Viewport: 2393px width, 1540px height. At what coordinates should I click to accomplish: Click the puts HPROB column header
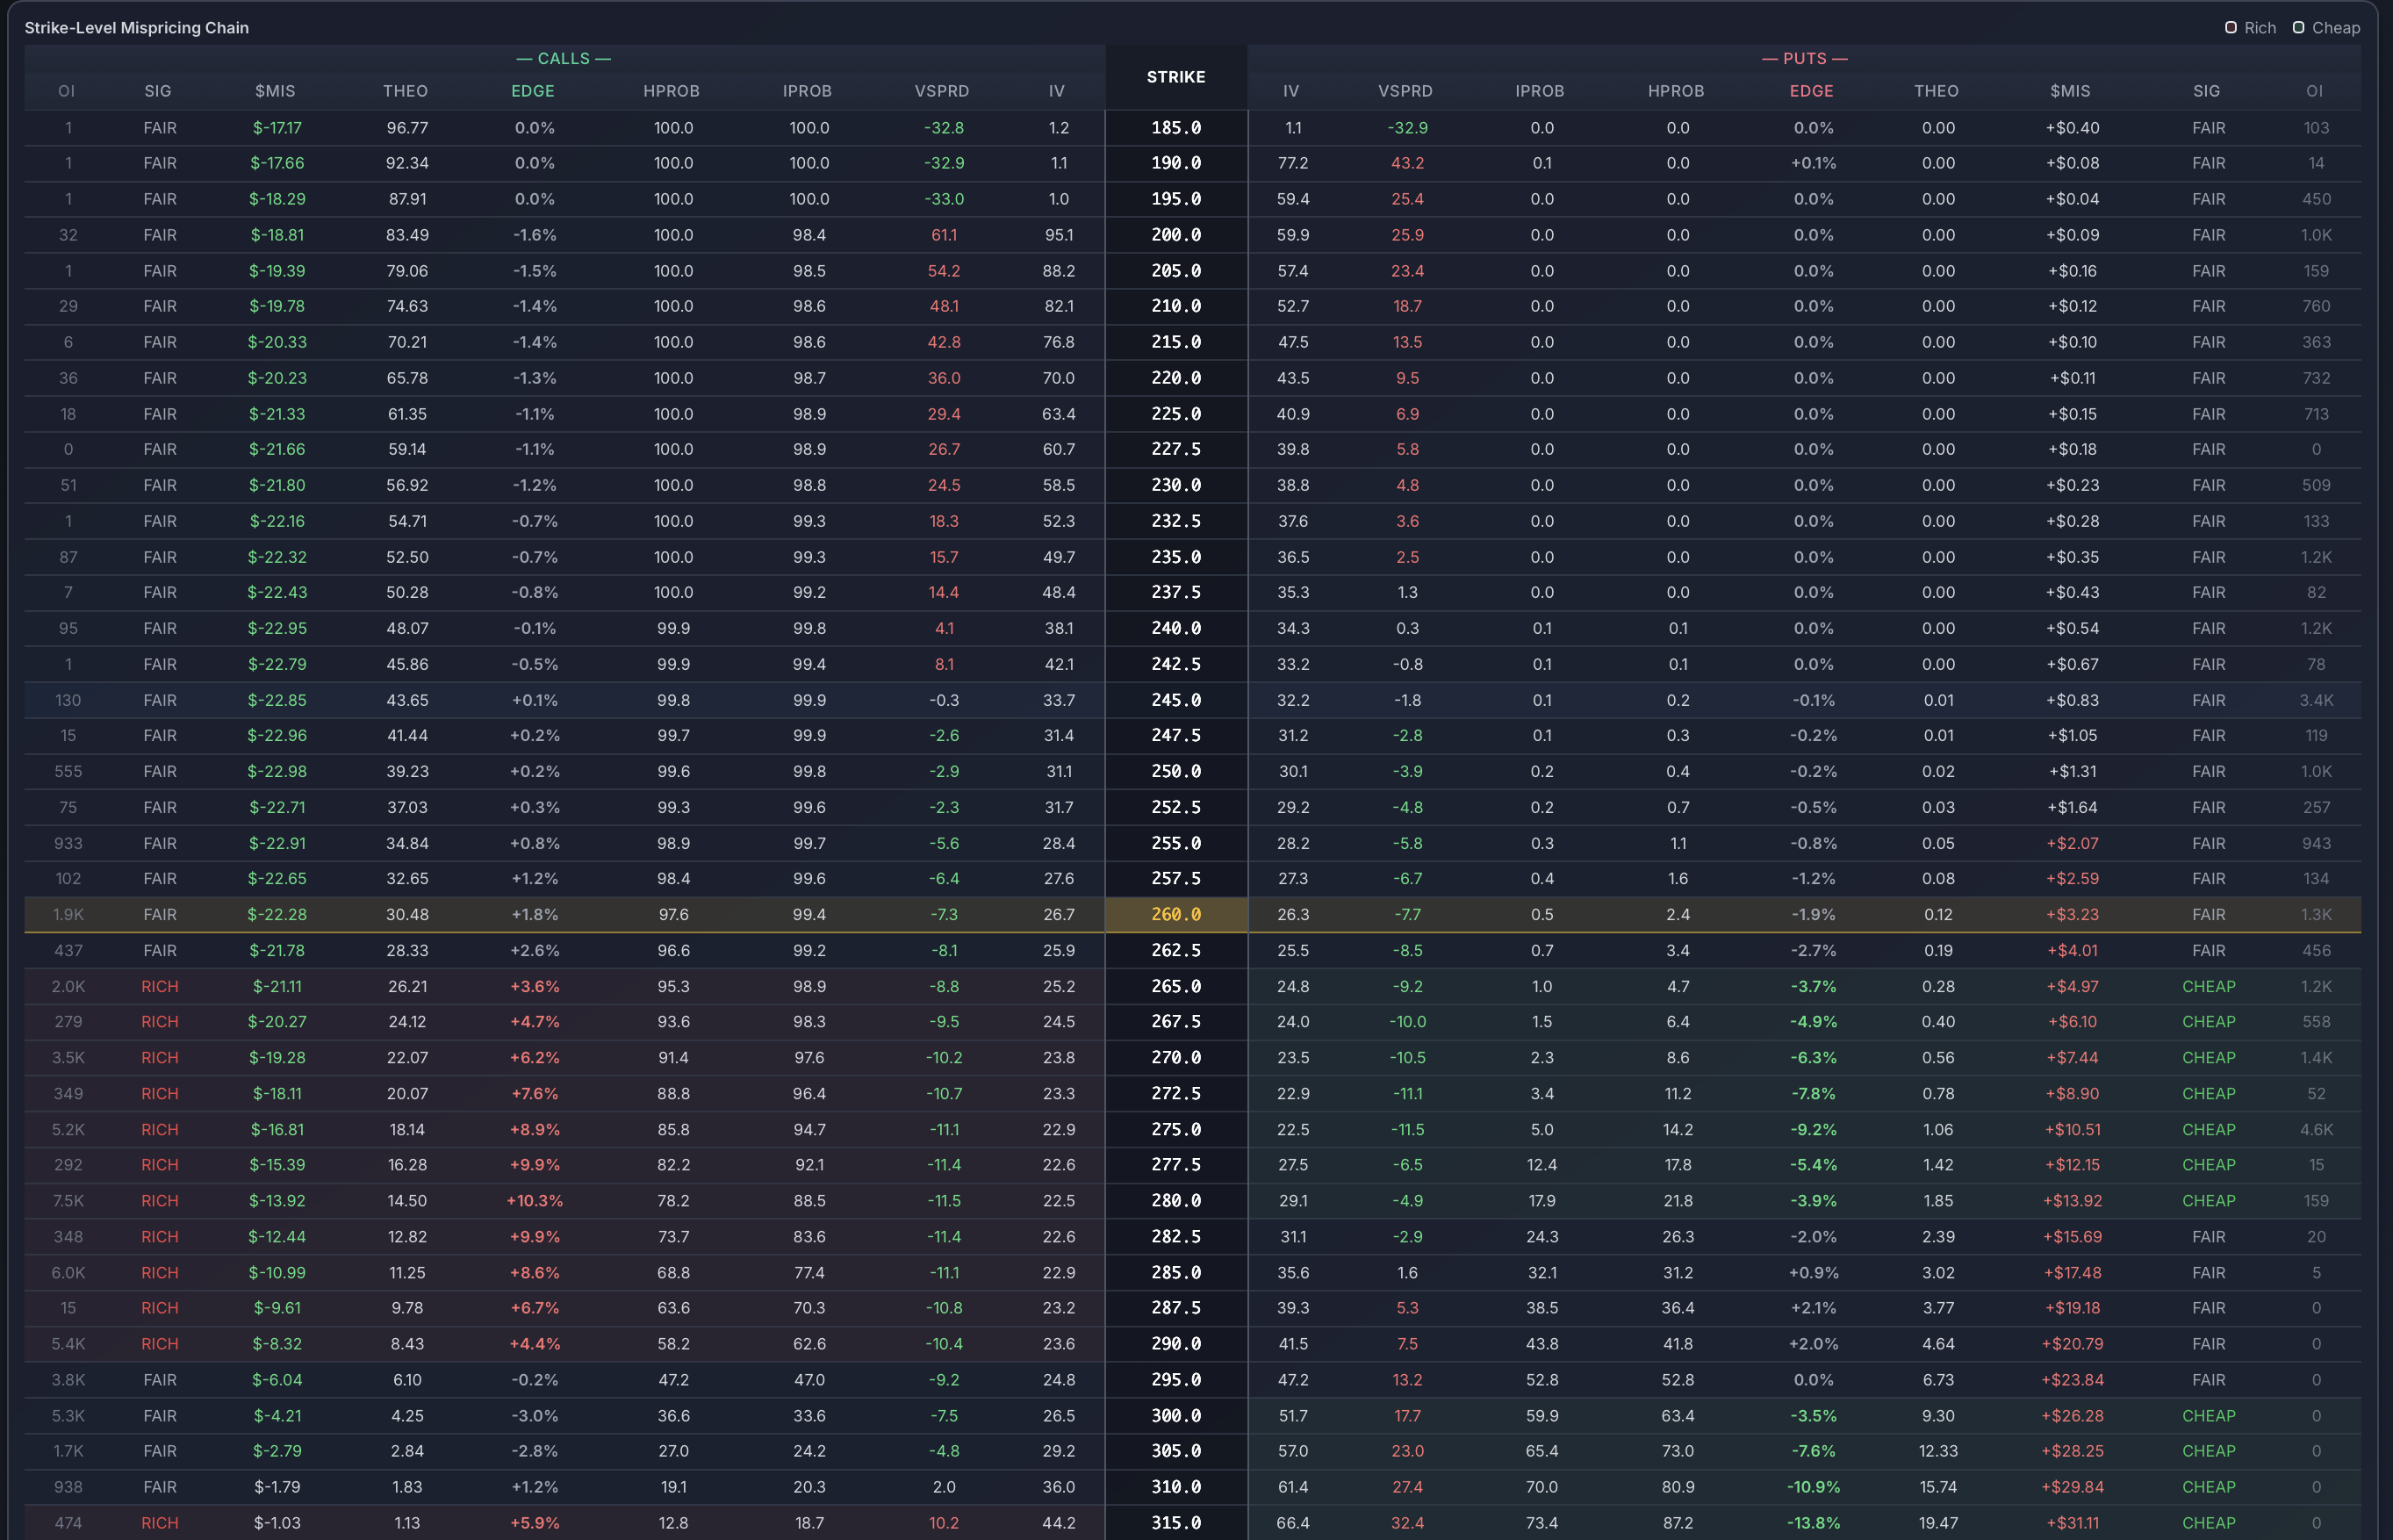pos(1675,91)
